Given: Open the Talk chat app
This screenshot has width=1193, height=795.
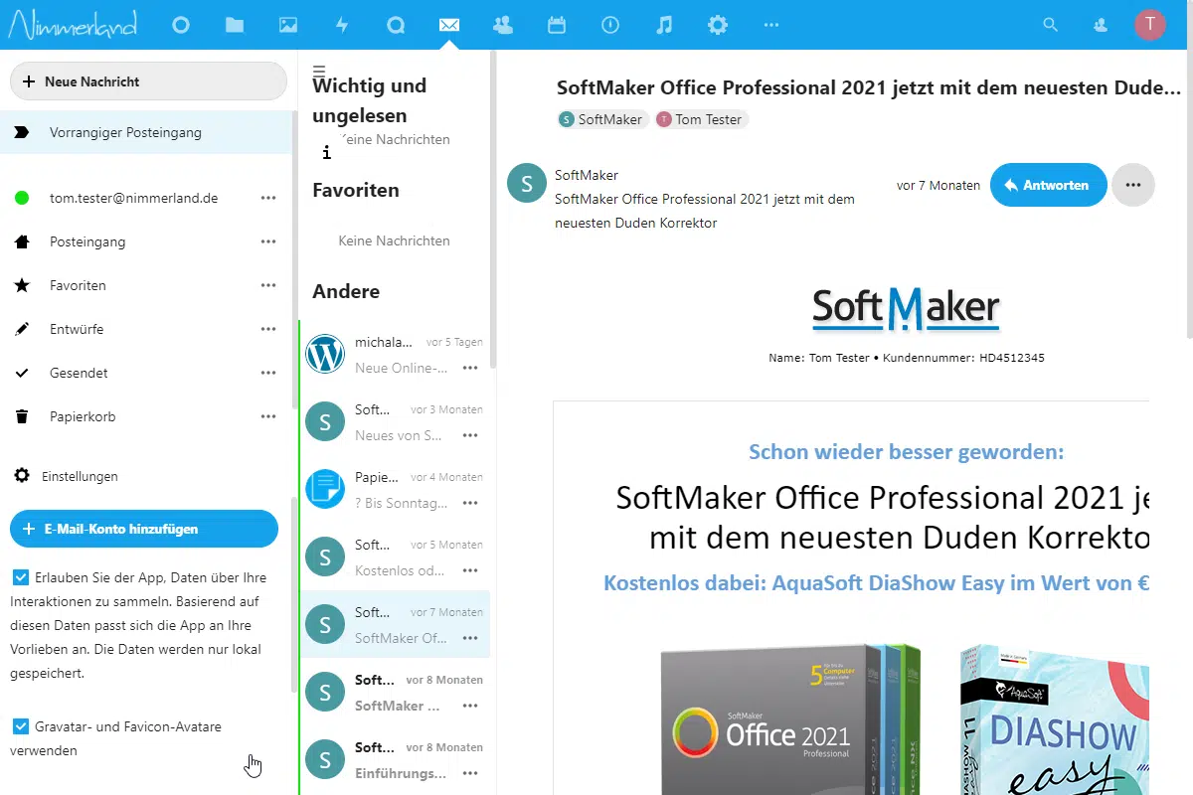Looking at the screenshot, I should [x=396, y=25].
